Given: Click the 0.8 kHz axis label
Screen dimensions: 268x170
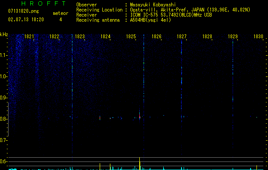Looking at the screenshot, I should pyautogui.click(x=3, y=119).
